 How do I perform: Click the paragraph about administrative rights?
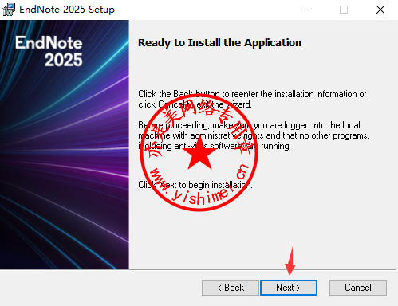tap(254, 135)
